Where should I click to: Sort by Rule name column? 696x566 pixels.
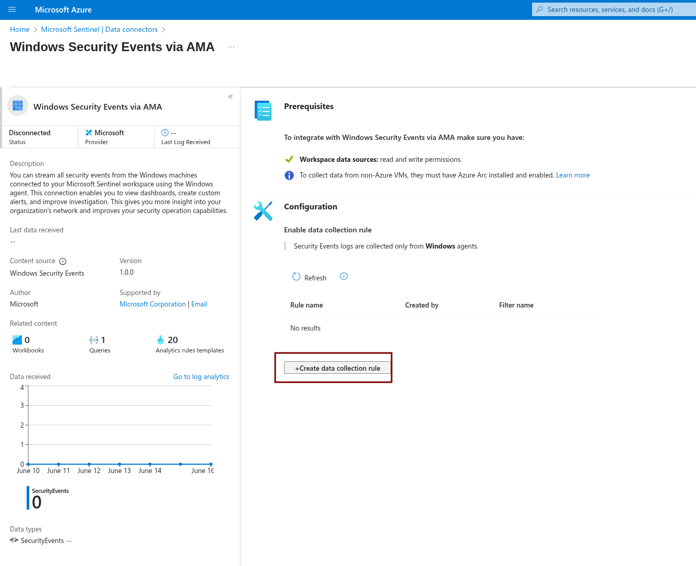(x=306, y=305)
